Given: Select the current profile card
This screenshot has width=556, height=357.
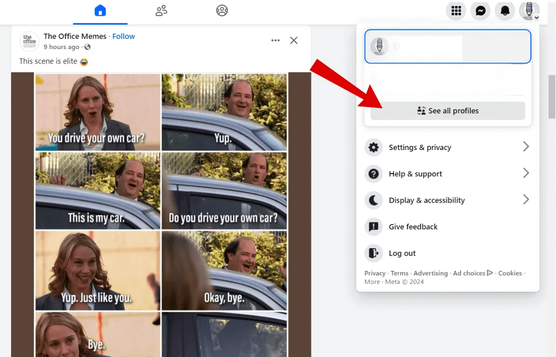Looking at the screenshot, I should [448, 46].
